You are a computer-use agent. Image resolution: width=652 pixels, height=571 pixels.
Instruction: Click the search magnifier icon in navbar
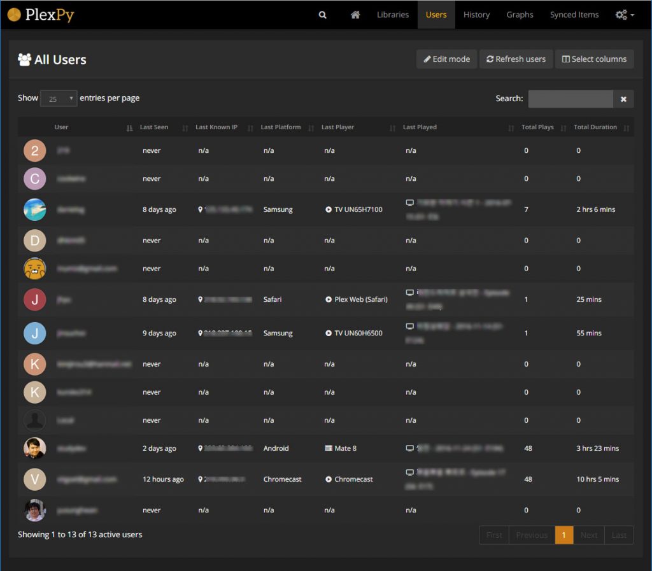click(x=323, y=15)
